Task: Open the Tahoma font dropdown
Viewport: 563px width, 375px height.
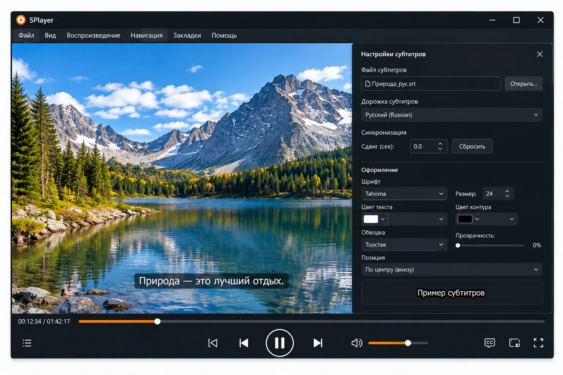Action: 404,194
